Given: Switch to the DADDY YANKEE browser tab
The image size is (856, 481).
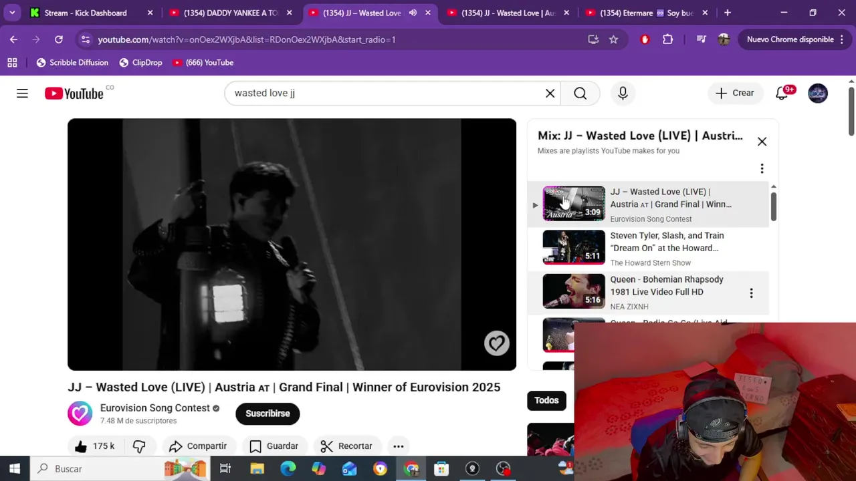Looking at the screenshot, I should click(231, 13).
